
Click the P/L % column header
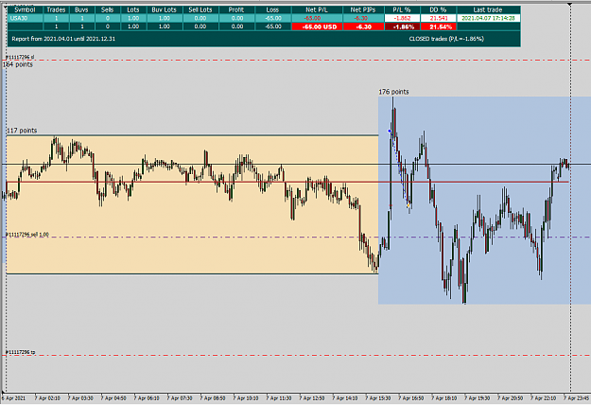pos(402,9)
